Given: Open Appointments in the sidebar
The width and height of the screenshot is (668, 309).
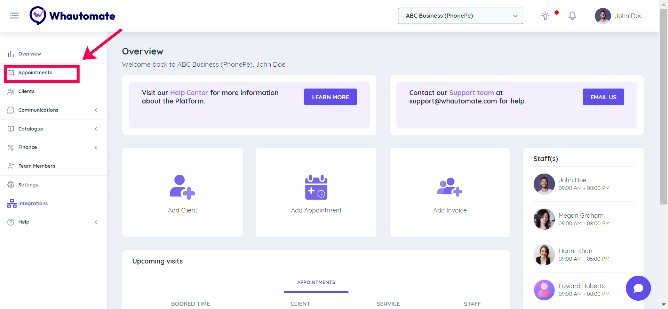Looking at the screenshot, I should [x=35, y=73].
